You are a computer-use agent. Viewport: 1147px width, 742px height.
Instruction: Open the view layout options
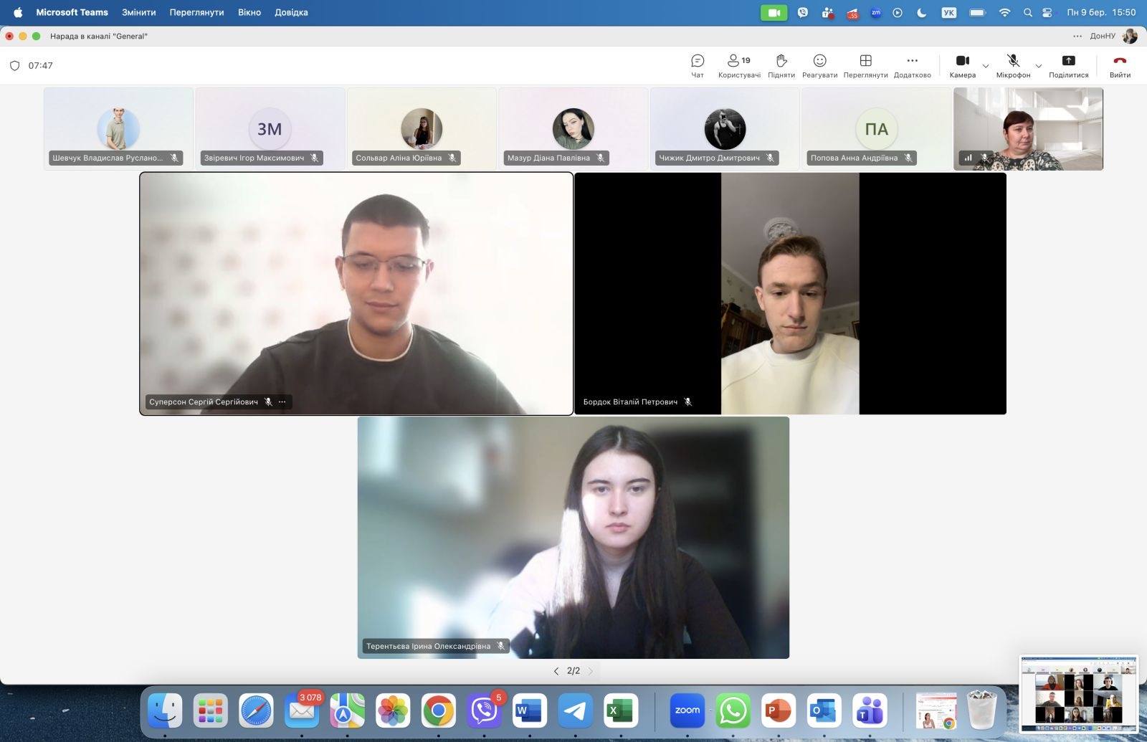[x=865, y=65]
